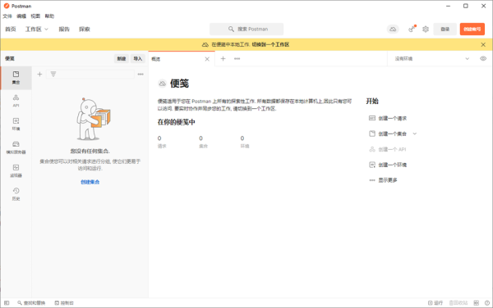Click the Search Postman field
493x308 pixels.
click(246, 29)
